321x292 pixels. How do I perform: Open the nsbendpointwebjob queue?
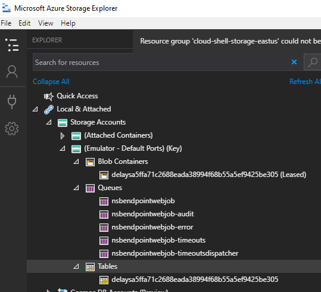[143, 201]
